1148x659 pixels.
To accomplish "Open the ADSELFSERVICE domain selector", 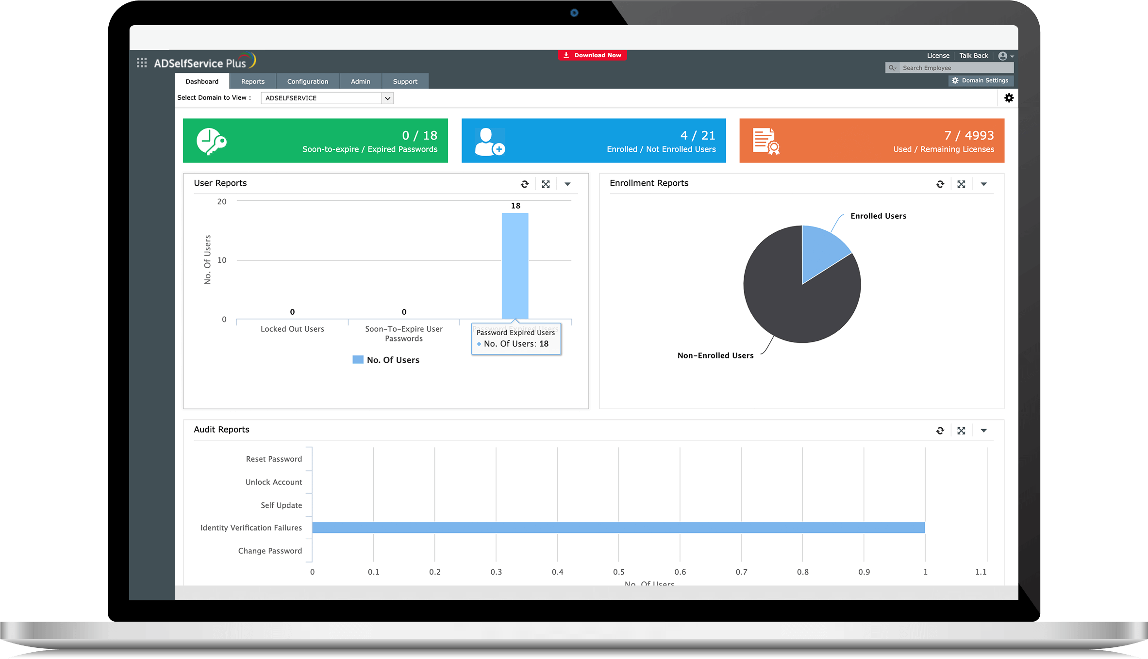I will tap(327, 98).
